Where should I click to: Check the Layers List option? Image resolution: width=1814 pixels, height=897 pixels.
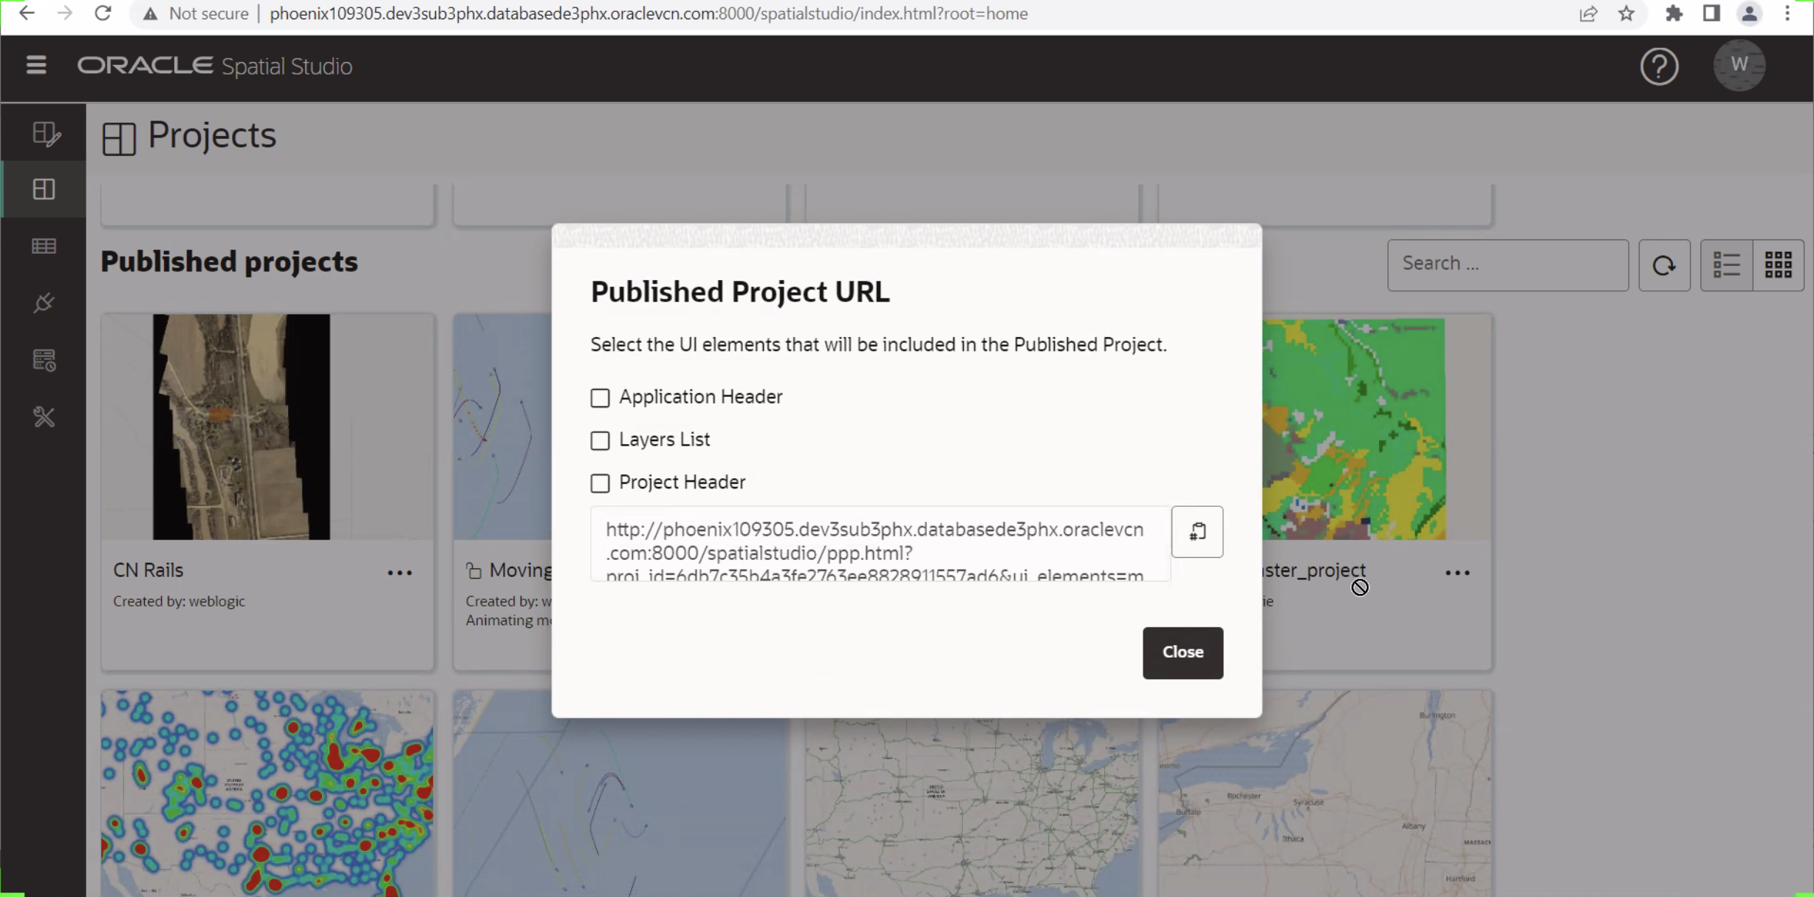coord(600,440)
